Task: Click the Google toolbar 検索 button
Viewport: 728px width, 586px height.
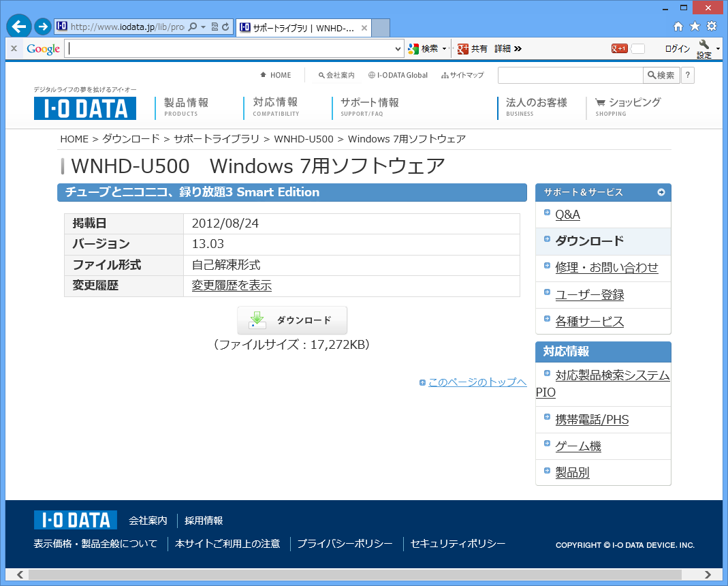Action: click(423, 48)
